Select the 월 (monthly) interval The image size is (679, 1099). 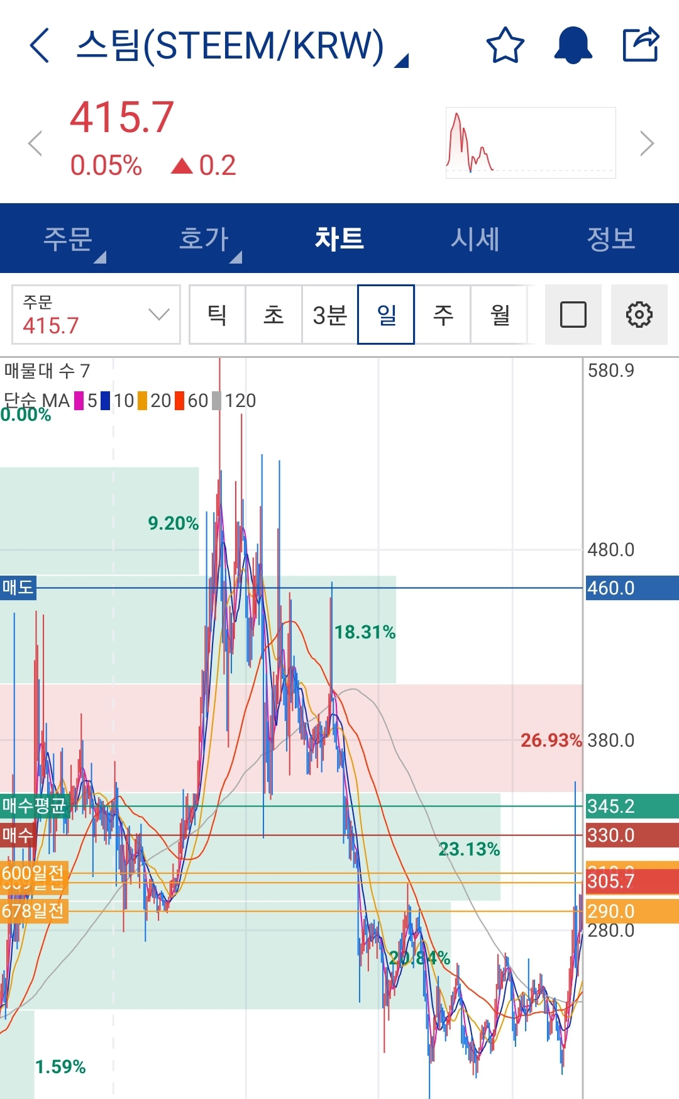(500, 315)
